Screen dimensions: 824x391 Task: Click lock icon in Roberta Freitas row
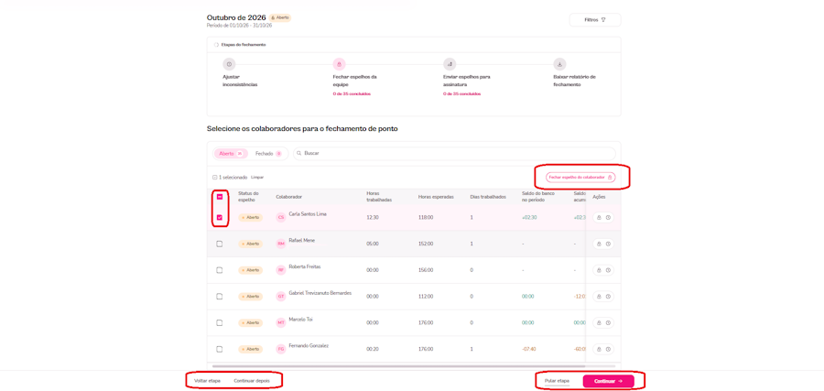tap(599, 270)
